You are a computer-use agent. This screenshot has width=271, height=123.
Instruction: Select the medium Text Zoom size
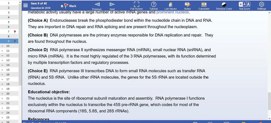point(245,4)
